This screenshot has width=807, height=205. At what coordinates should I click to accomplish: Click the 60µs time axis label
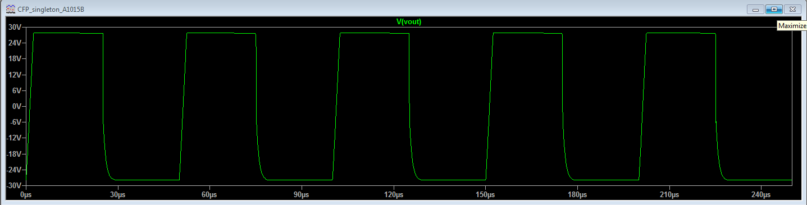[x=209, y=194]
